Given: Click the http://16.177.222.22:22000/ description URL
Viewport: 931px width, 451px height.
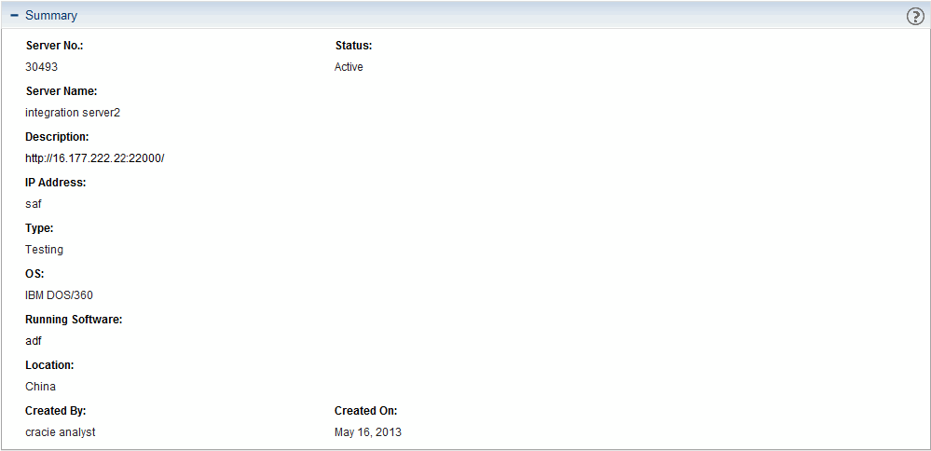Looking at the screenshot, I should pyautogui.click(x=94, y=158).
